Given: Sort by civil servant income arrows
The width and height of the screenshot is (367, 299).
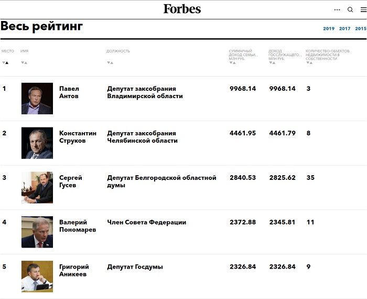Looking at the screenshot, I should click(x=272, y=62).
